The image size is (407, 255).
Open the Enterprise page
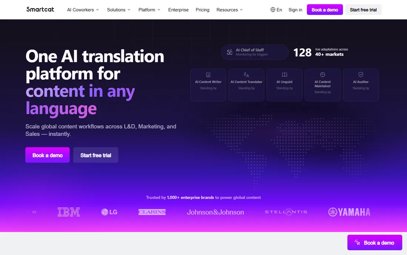pyautogui.click(x=178, y=10)
